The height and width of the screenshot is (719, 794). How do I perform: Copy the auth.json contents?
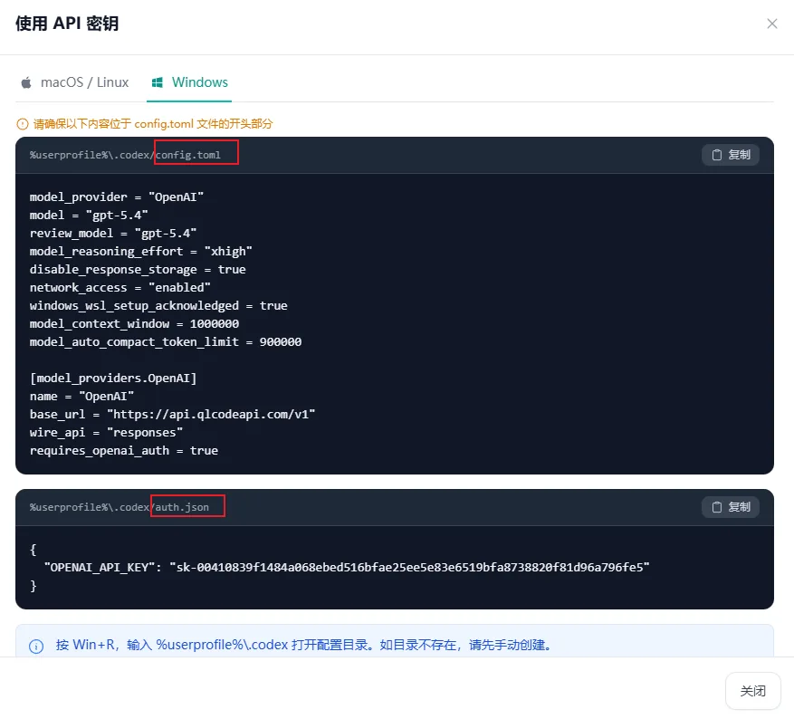(731, 507)
